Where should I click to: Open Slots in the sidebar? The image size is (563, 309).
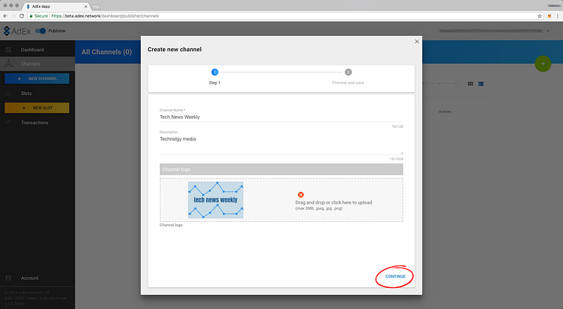tap(26, 93)
